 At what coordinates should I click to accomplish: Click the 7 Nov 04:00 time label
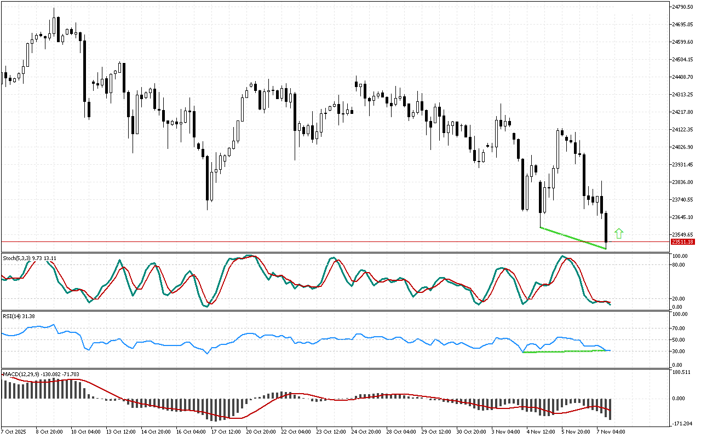(x=611, y=432)
